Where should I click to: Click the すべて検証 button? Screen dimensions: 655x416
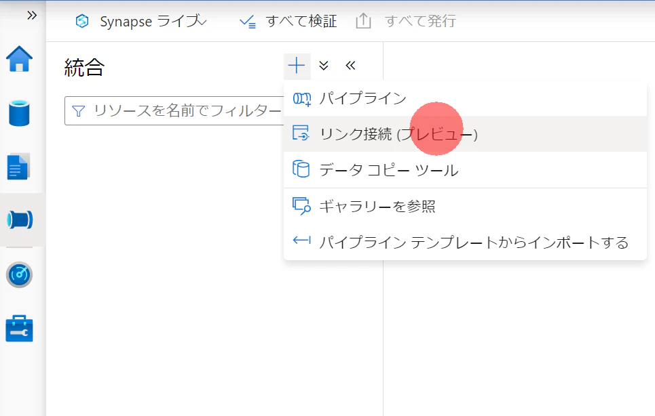pos(288,21)
